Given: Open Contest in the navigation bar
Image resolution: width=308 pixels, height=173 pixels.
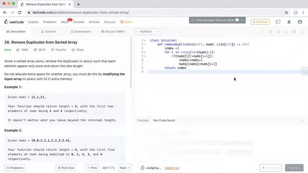Looking at the screenshot, I should click(x=79, y=22).
